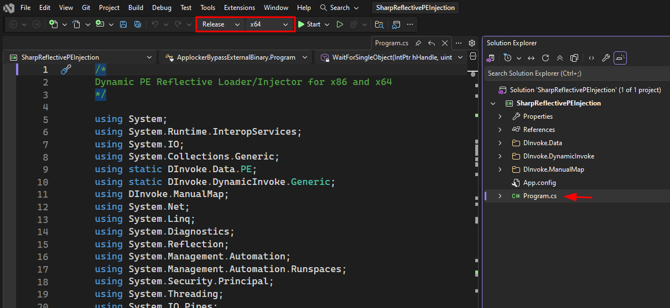Screen dimensions: 670x308
Task: Click the Start debugging button
Action: click(x=309, y=24)
